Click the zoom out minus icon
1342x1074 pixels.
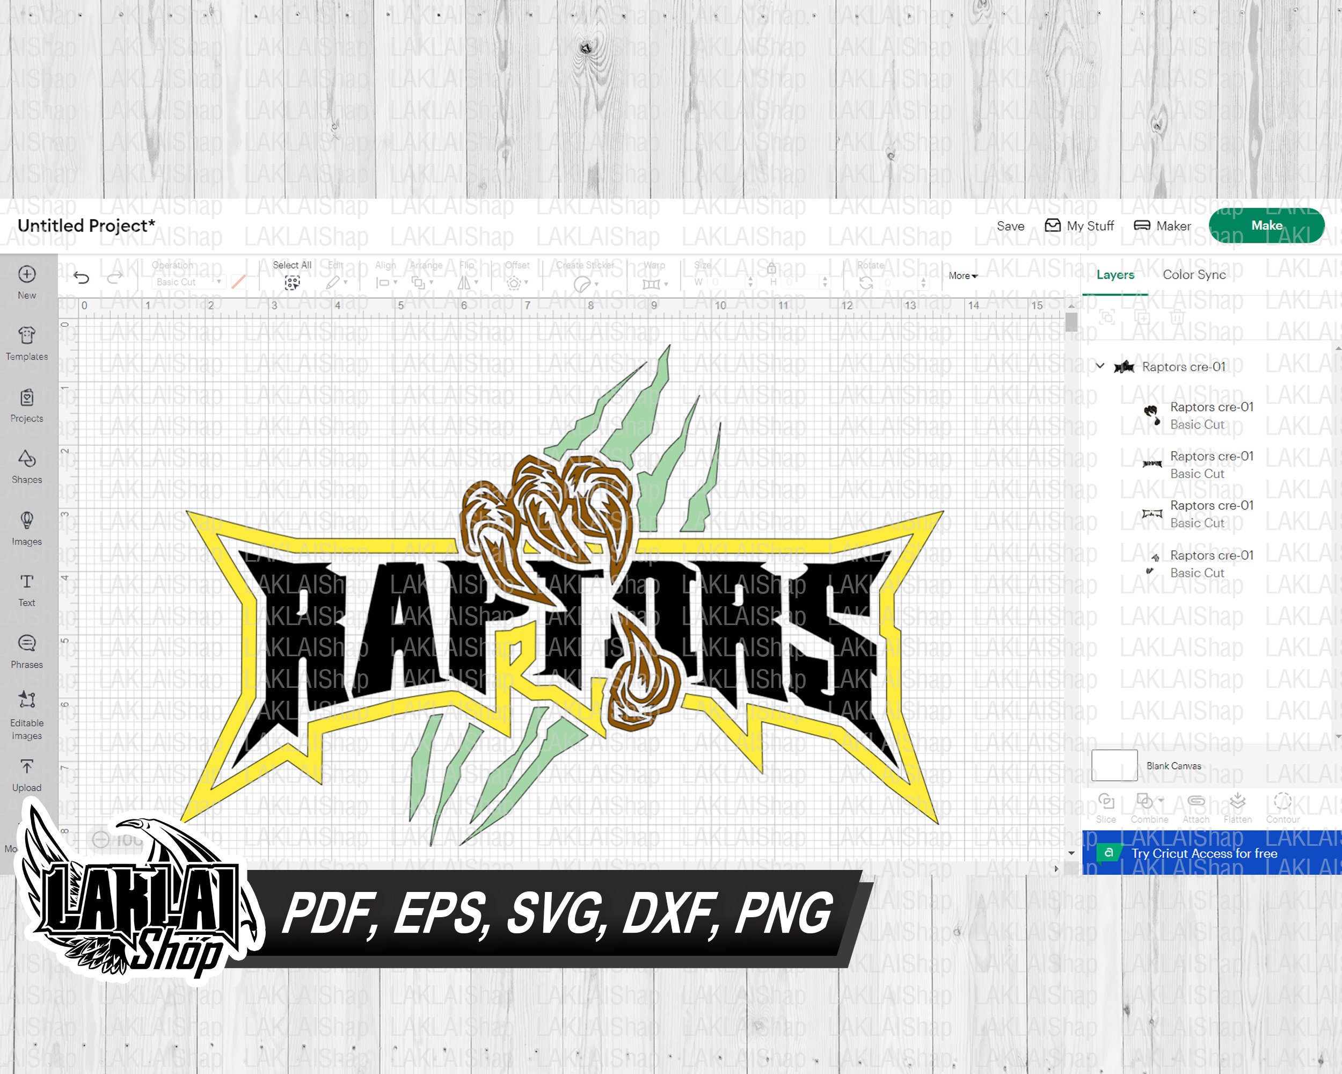[101, 840]
